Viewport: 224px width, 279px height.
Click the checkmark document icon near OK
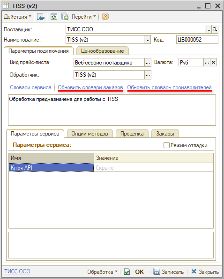[x=127, y=272]
